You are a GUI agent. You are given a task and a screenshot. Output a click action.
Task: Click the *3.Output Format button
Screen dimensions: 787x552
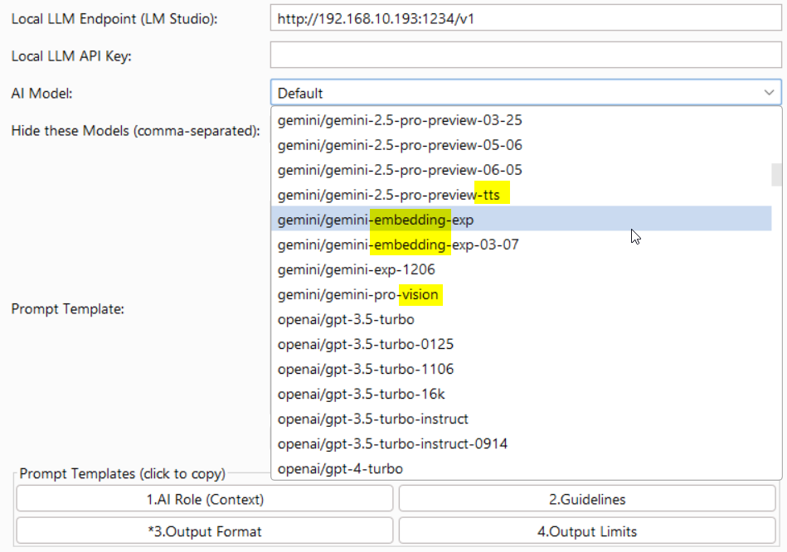pos(205,531)
